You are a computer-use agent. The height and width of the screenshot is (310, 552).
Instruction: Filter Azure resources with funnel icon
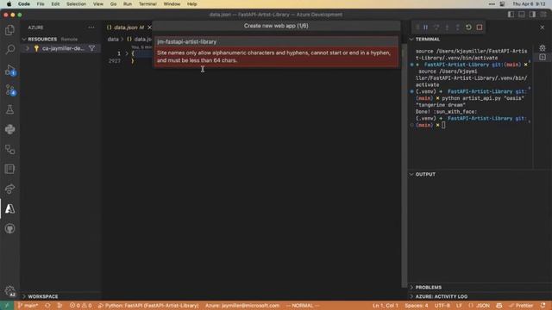(x=92, y=48)
